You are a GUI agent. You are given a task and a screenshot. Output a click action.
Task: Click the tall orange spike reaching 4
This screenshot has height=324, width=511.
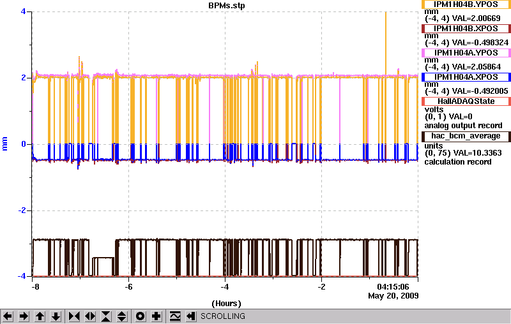pyautogui.click(x=386, y=44)
